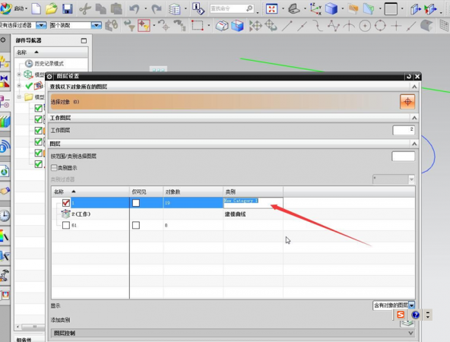Click the 类别 column header
Viewport: 450px width, 342px height.
point(253,192)
